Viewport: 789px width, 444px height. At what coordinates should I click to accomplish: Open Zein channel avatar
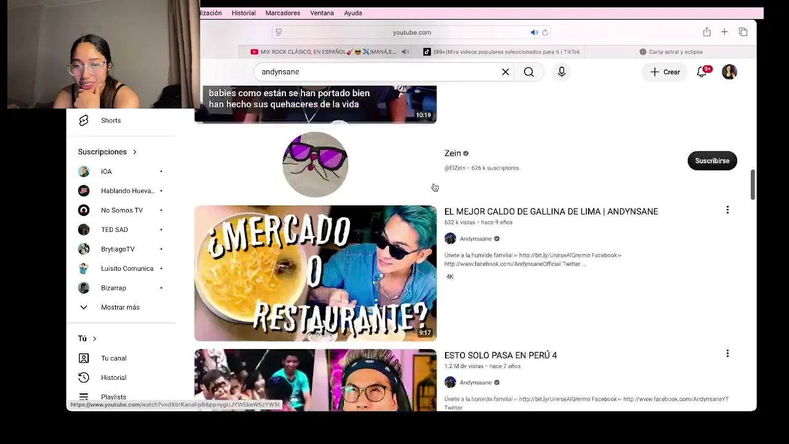click(315, 164)
